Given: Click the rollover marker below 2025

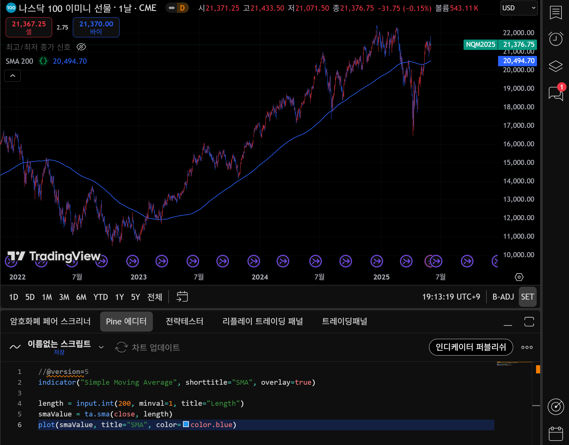Looking at the screenshot, I should click(377, 261).
